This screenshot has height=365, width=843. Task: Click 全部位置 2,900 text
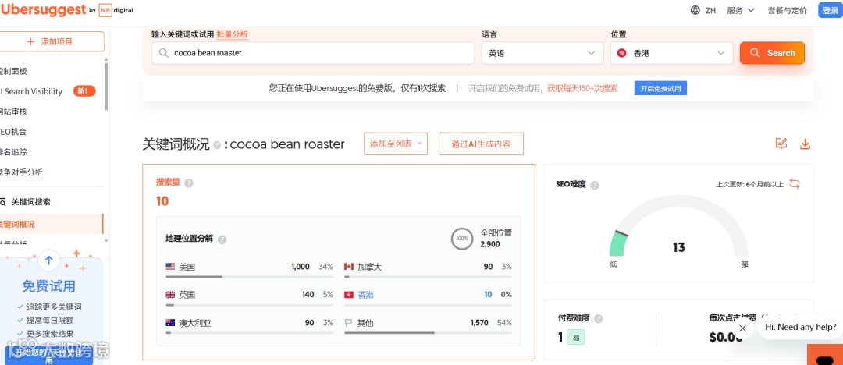pos(496,239)
